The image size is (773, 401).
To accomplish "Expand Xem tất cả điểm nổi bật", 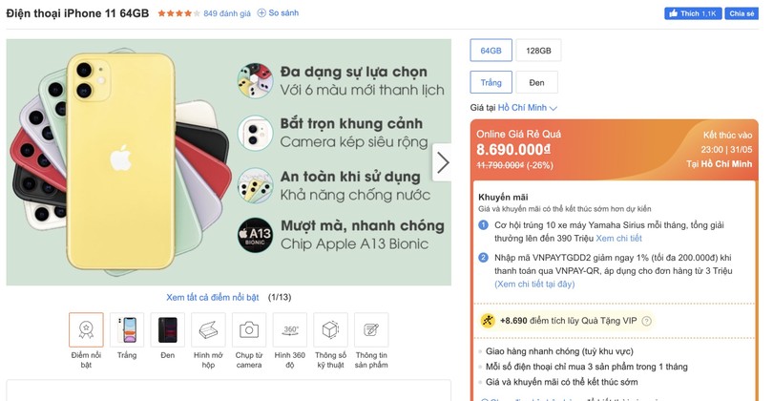I will click(214, 297).
